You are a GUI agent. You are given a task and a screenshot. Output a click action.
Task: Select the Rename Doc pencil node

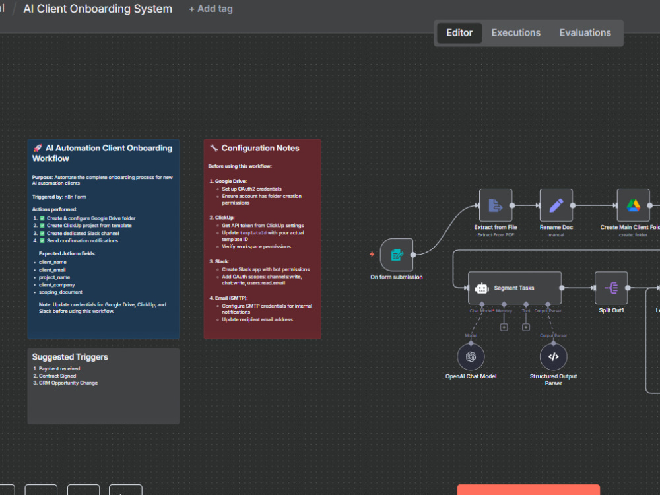[556, 205]
